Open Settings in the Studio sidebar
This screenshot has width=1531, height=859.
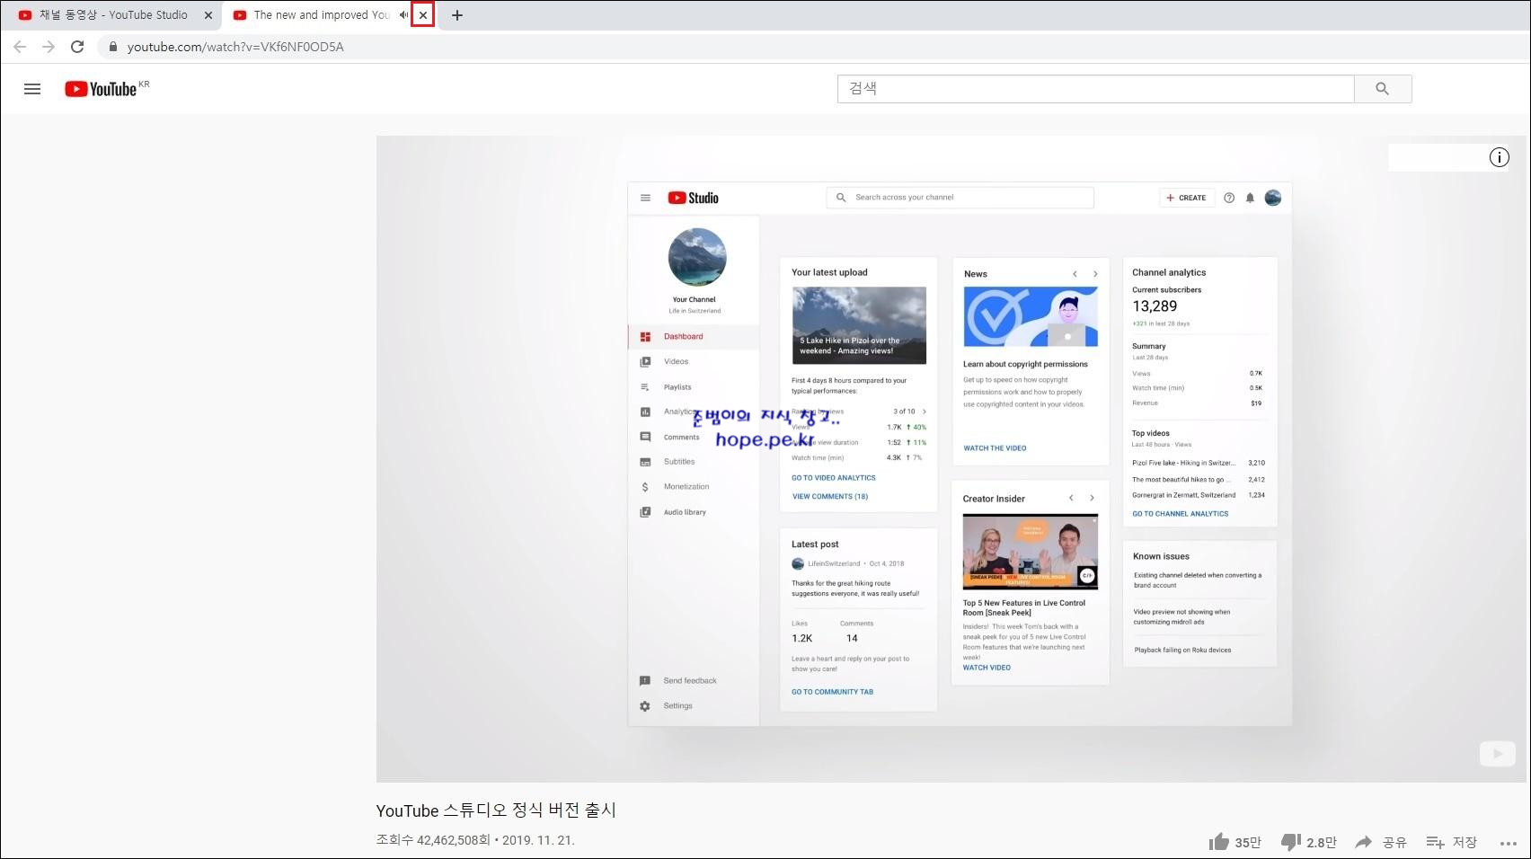point(694,706)
